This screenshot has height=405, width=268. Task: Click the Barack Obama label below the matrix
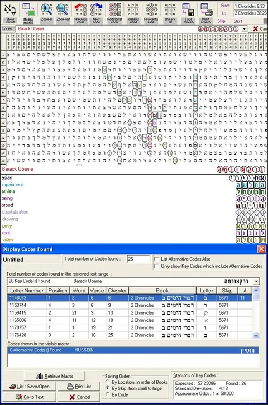pyautogui.click(x=17, y=169)
